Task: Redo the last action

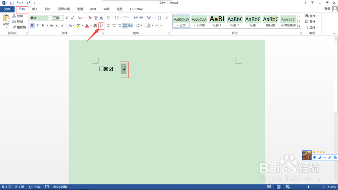Action: click(x=28, y=3)
